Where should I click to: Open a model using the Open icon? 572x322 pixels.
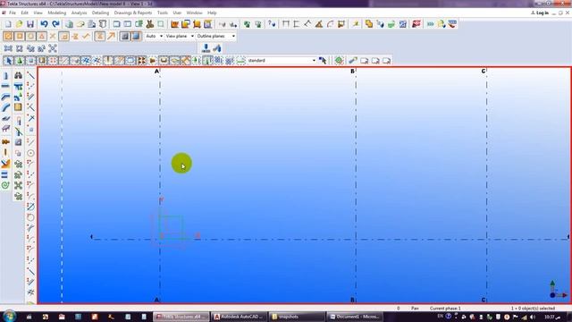[19, 24]
